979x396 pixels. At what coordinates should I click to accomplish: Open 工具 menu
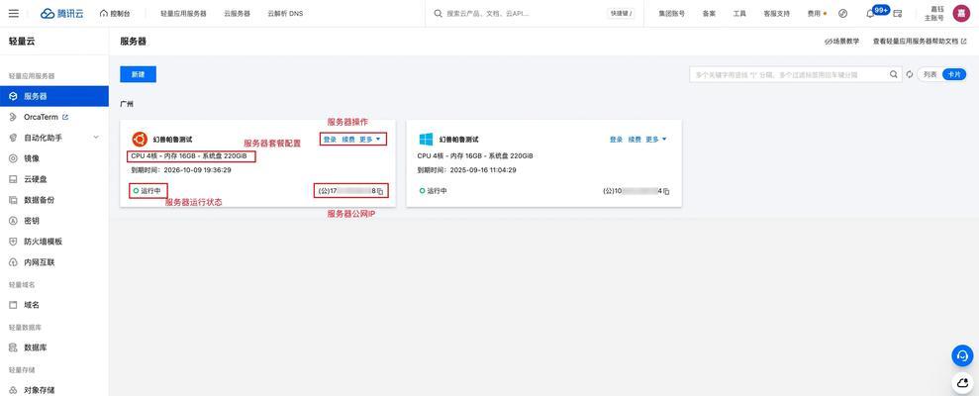739,13
